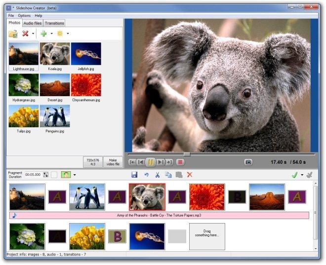
Task: Expand dropdown next to green checkmark
Action: tap(302, 175)
